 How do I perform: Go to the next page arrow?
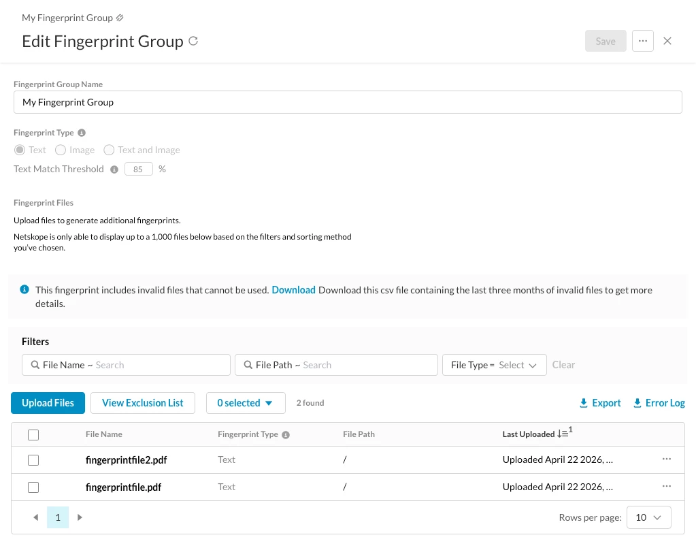80,517
